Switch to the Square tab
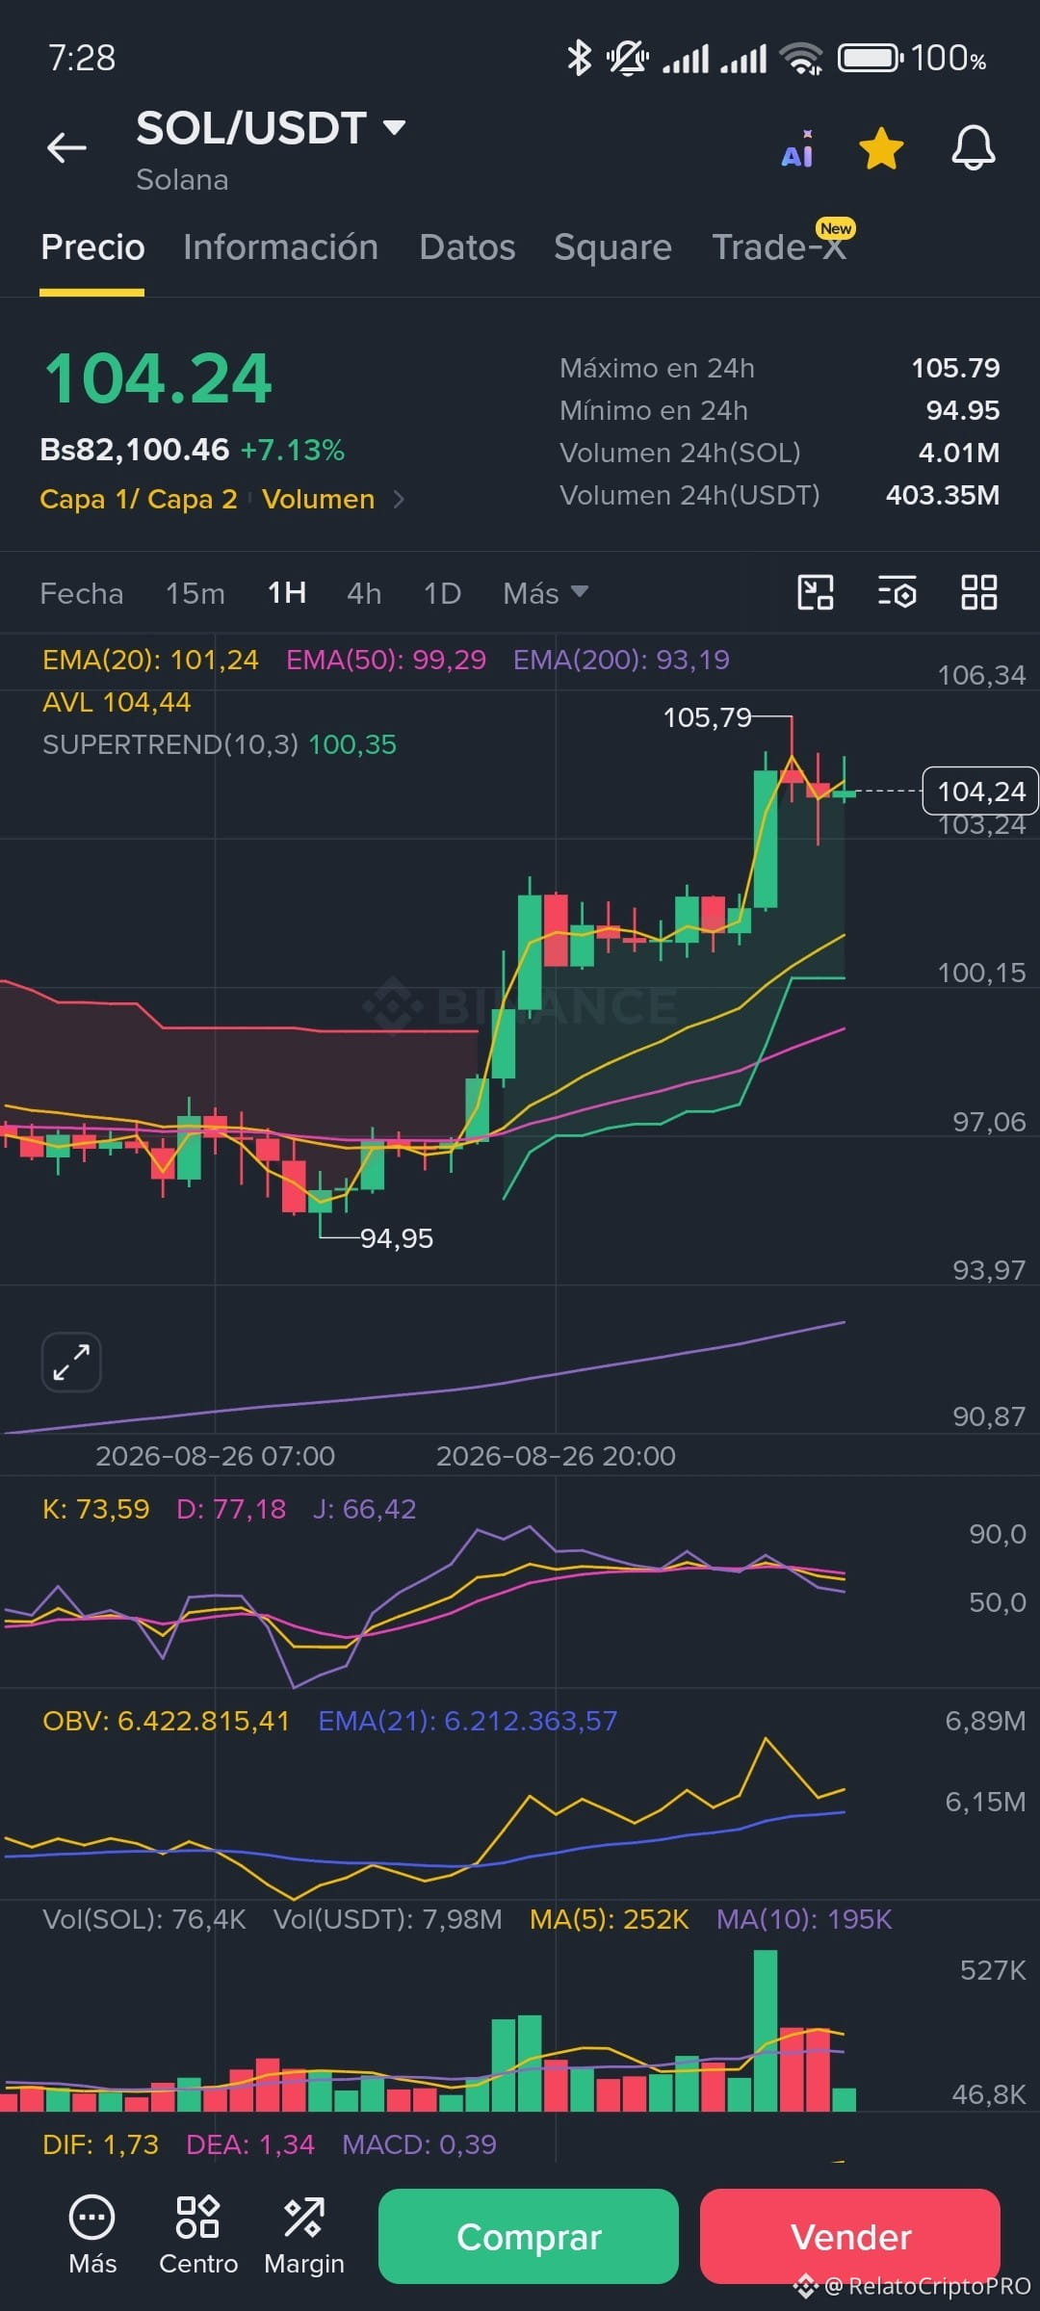The height and width of the screenshot is (2311, 1040). click(612, 247)
